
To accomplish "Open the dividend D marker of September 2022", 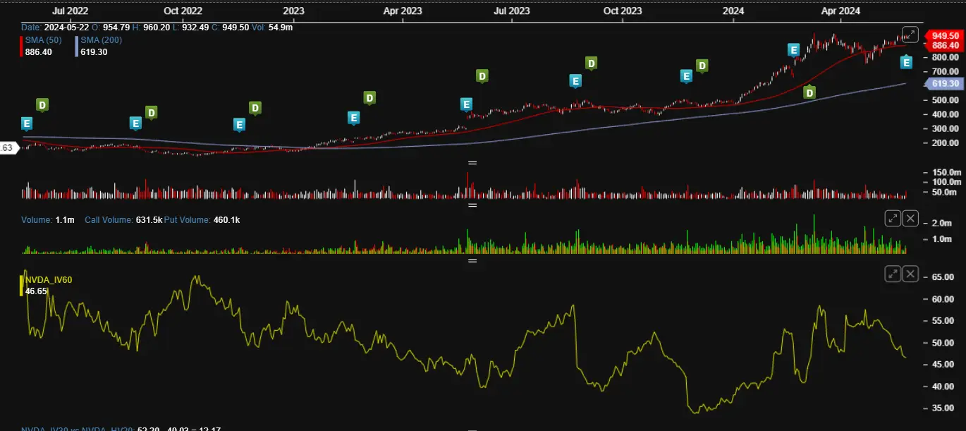I will point(151,111).
